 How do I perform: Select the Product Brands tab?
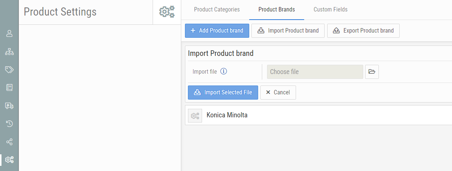pyautogui.click(x=277, y=10)
